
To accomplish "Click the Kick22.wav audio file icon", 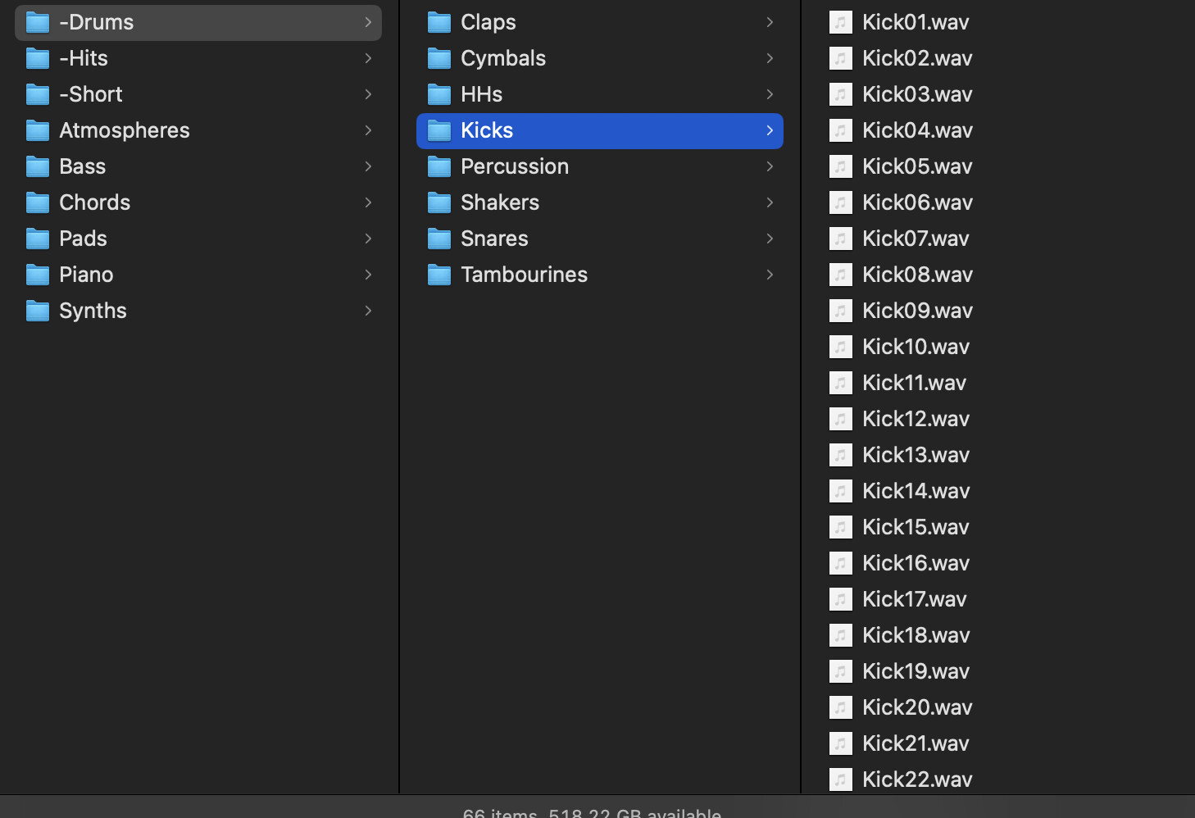I will coord(841,779).
